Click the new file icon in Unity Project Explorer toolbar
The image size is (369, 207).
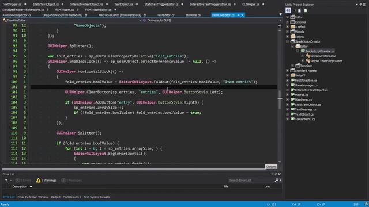pyautogui.click(x=300, y=10)
